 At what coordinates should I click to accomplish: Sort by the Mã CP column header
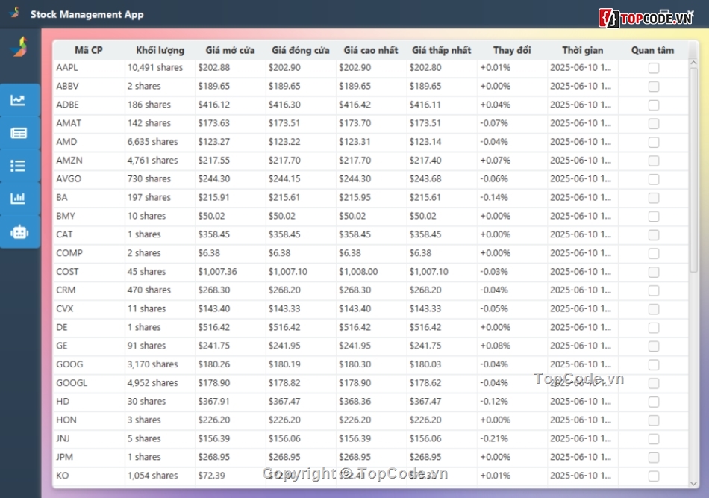point(89,50)
